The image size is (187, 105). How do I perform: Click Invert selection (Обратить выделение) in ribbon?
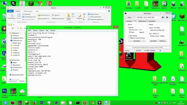[96, 19]
